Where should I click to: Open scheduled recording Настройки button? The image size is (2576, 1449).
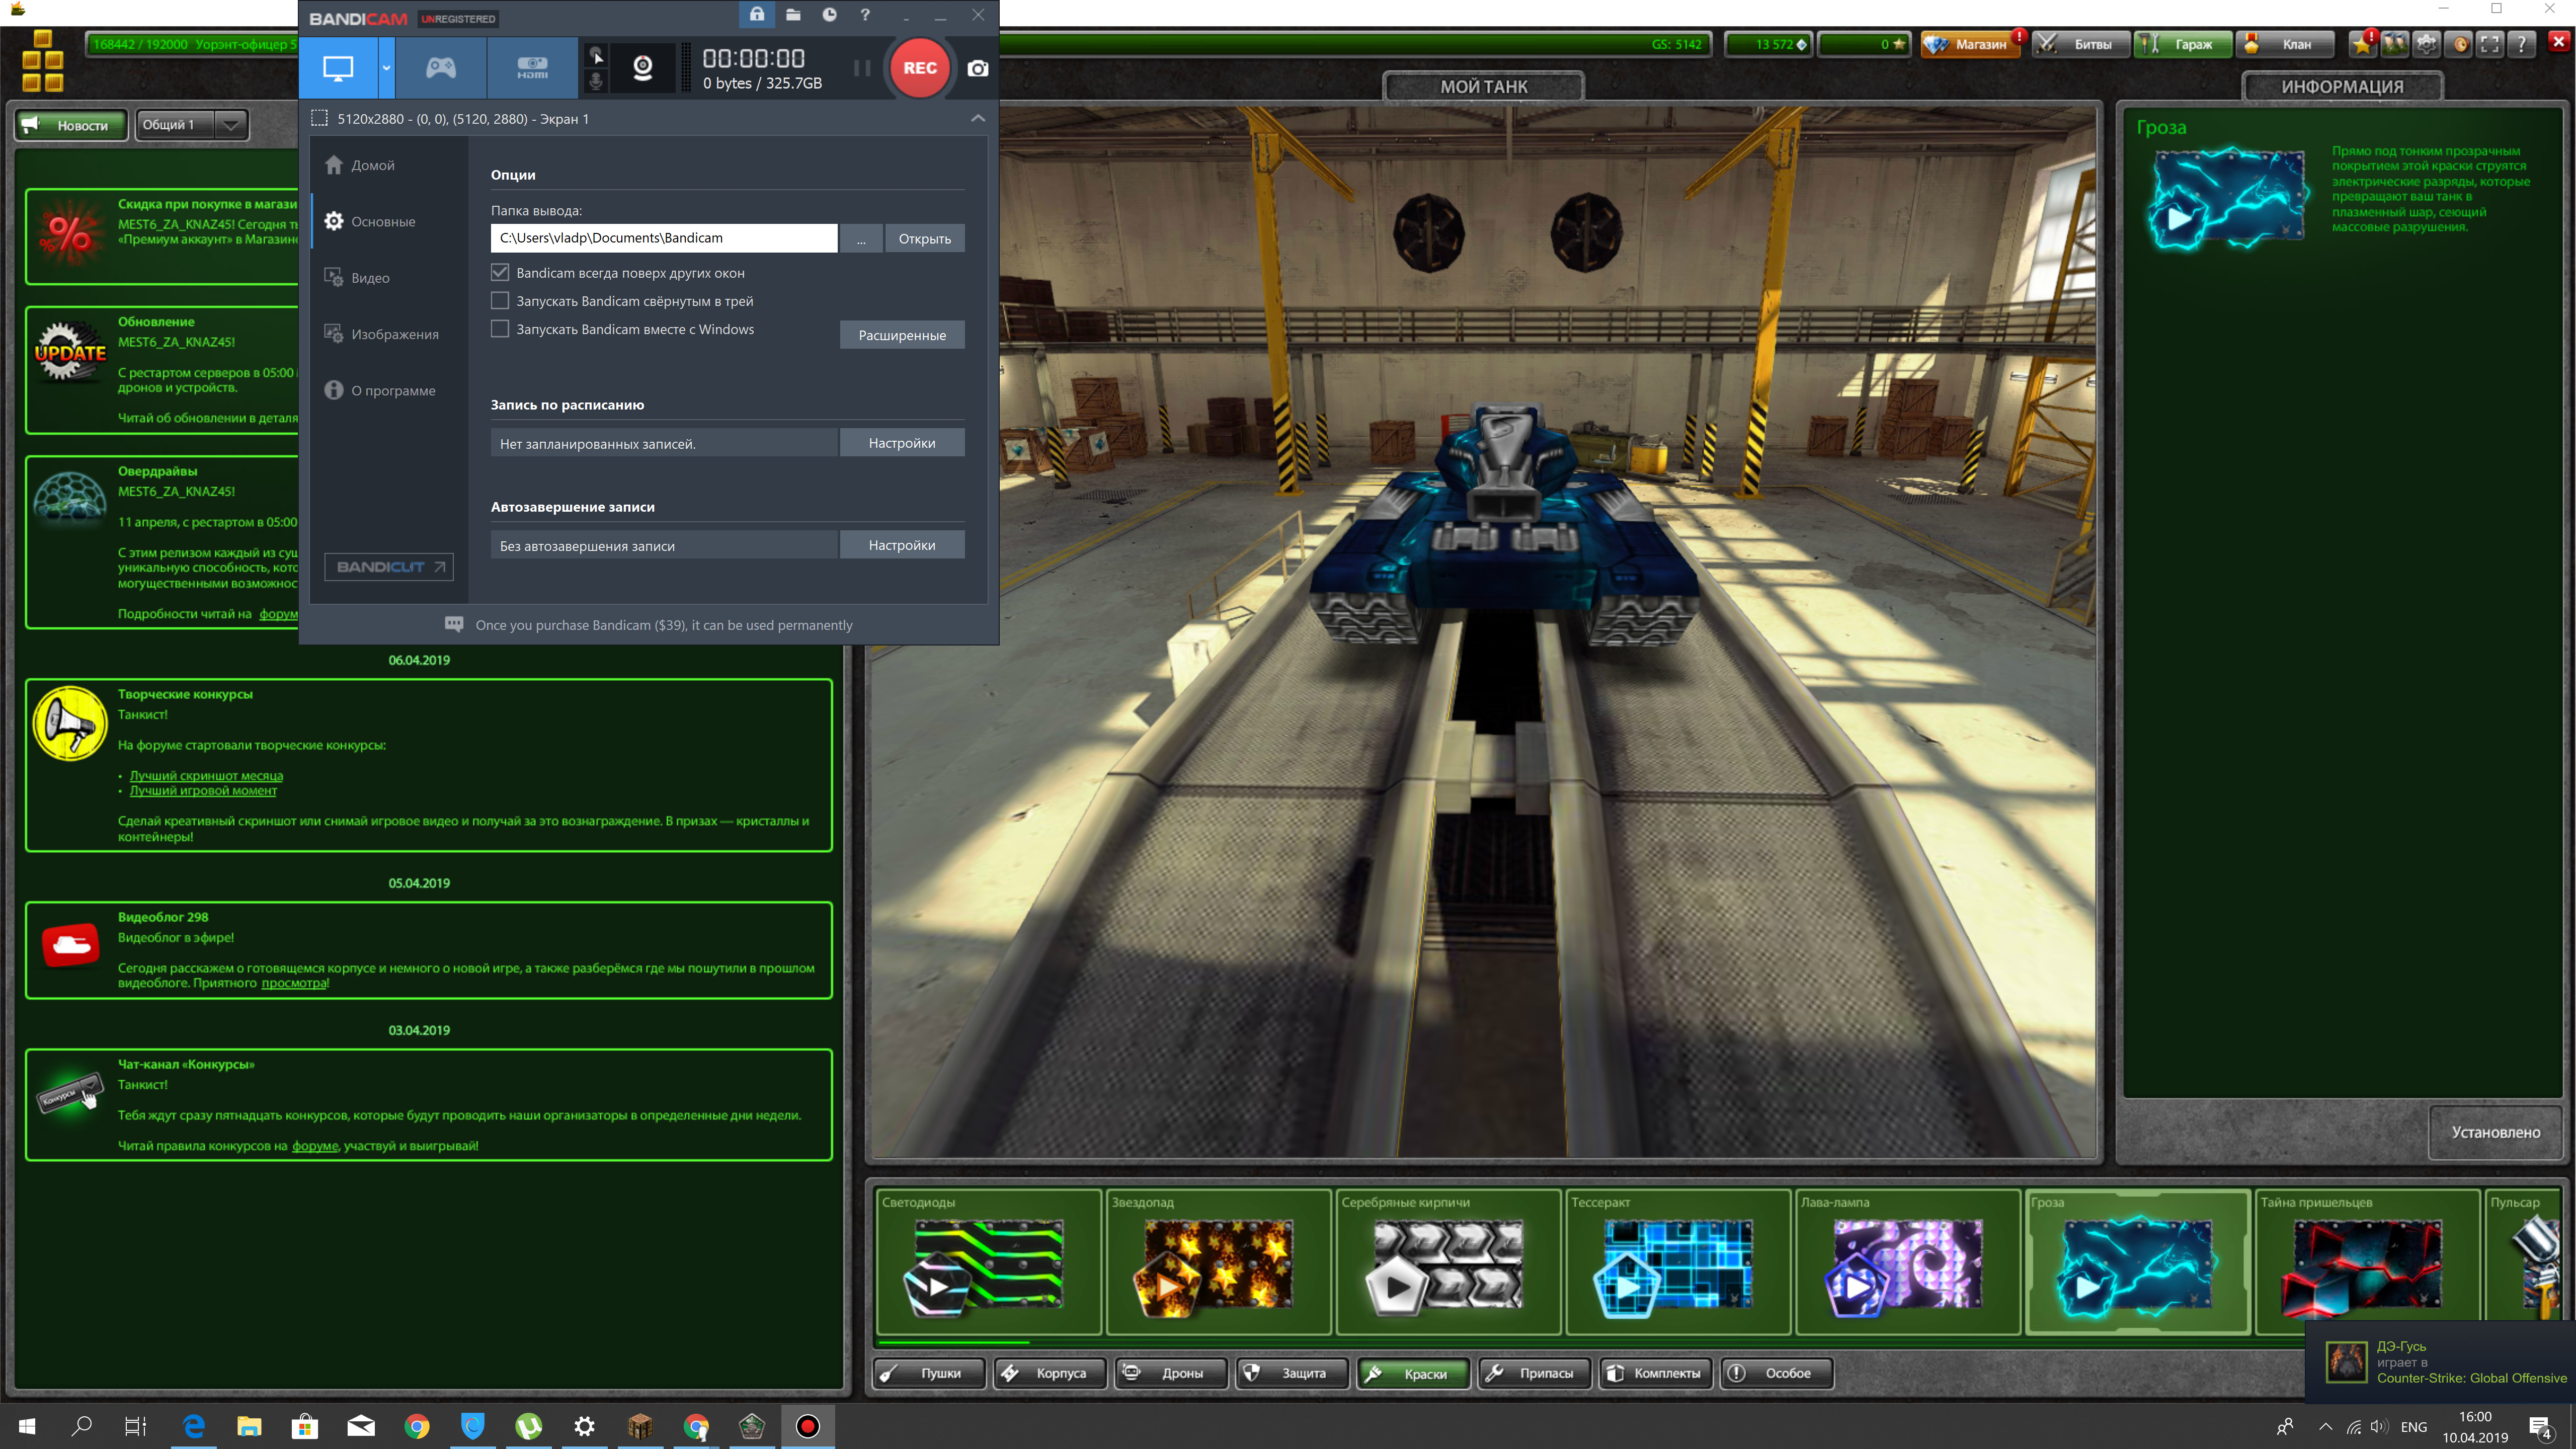tap(902, 443)
